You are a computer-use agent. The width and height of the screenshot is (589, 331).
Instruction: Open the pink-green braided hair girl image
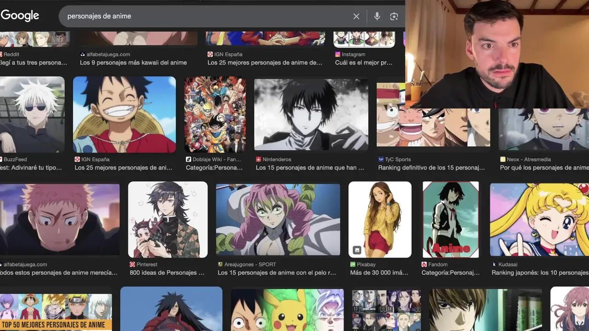[278, 219]
